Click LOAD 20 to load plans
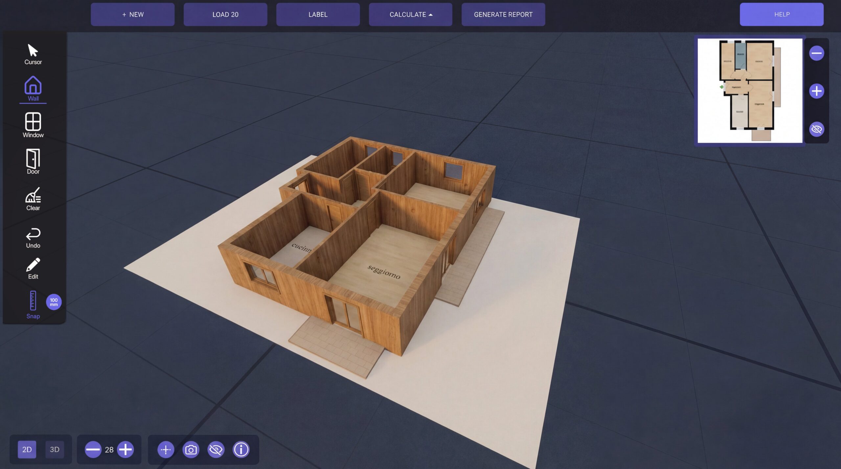This screenshot has height=469, width=841. click(226, 14)
